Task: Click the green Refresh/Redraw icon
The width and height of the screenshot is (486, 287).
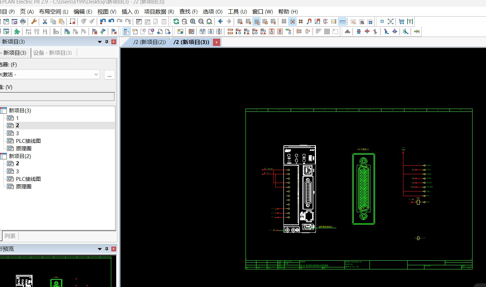Action: click(176, 21)
